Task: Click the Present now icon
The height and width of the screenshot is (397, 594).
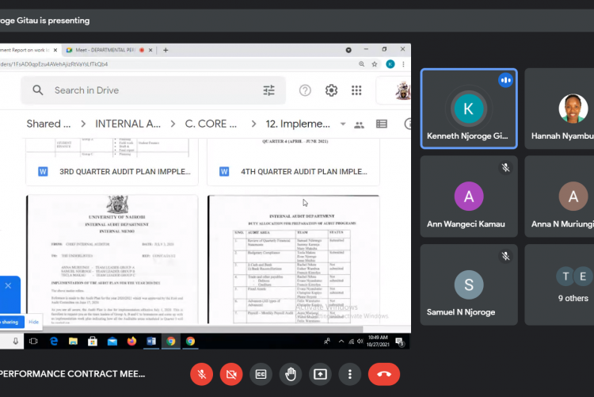Action: pos(320,373)
